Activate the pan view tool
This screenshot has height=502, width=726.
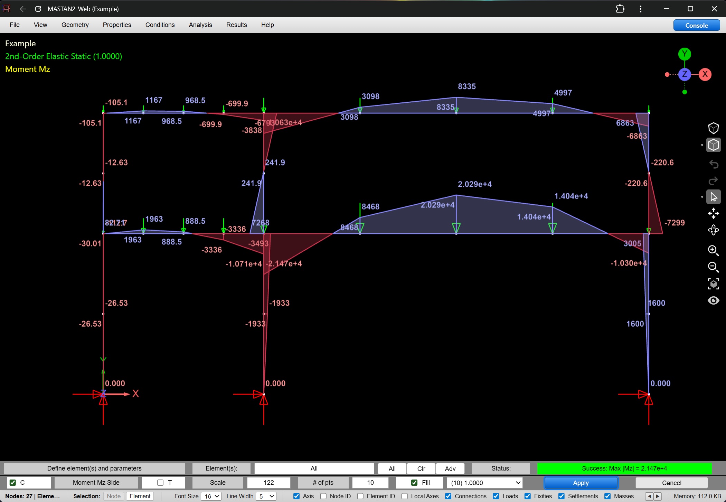click(x=714, y=213)
